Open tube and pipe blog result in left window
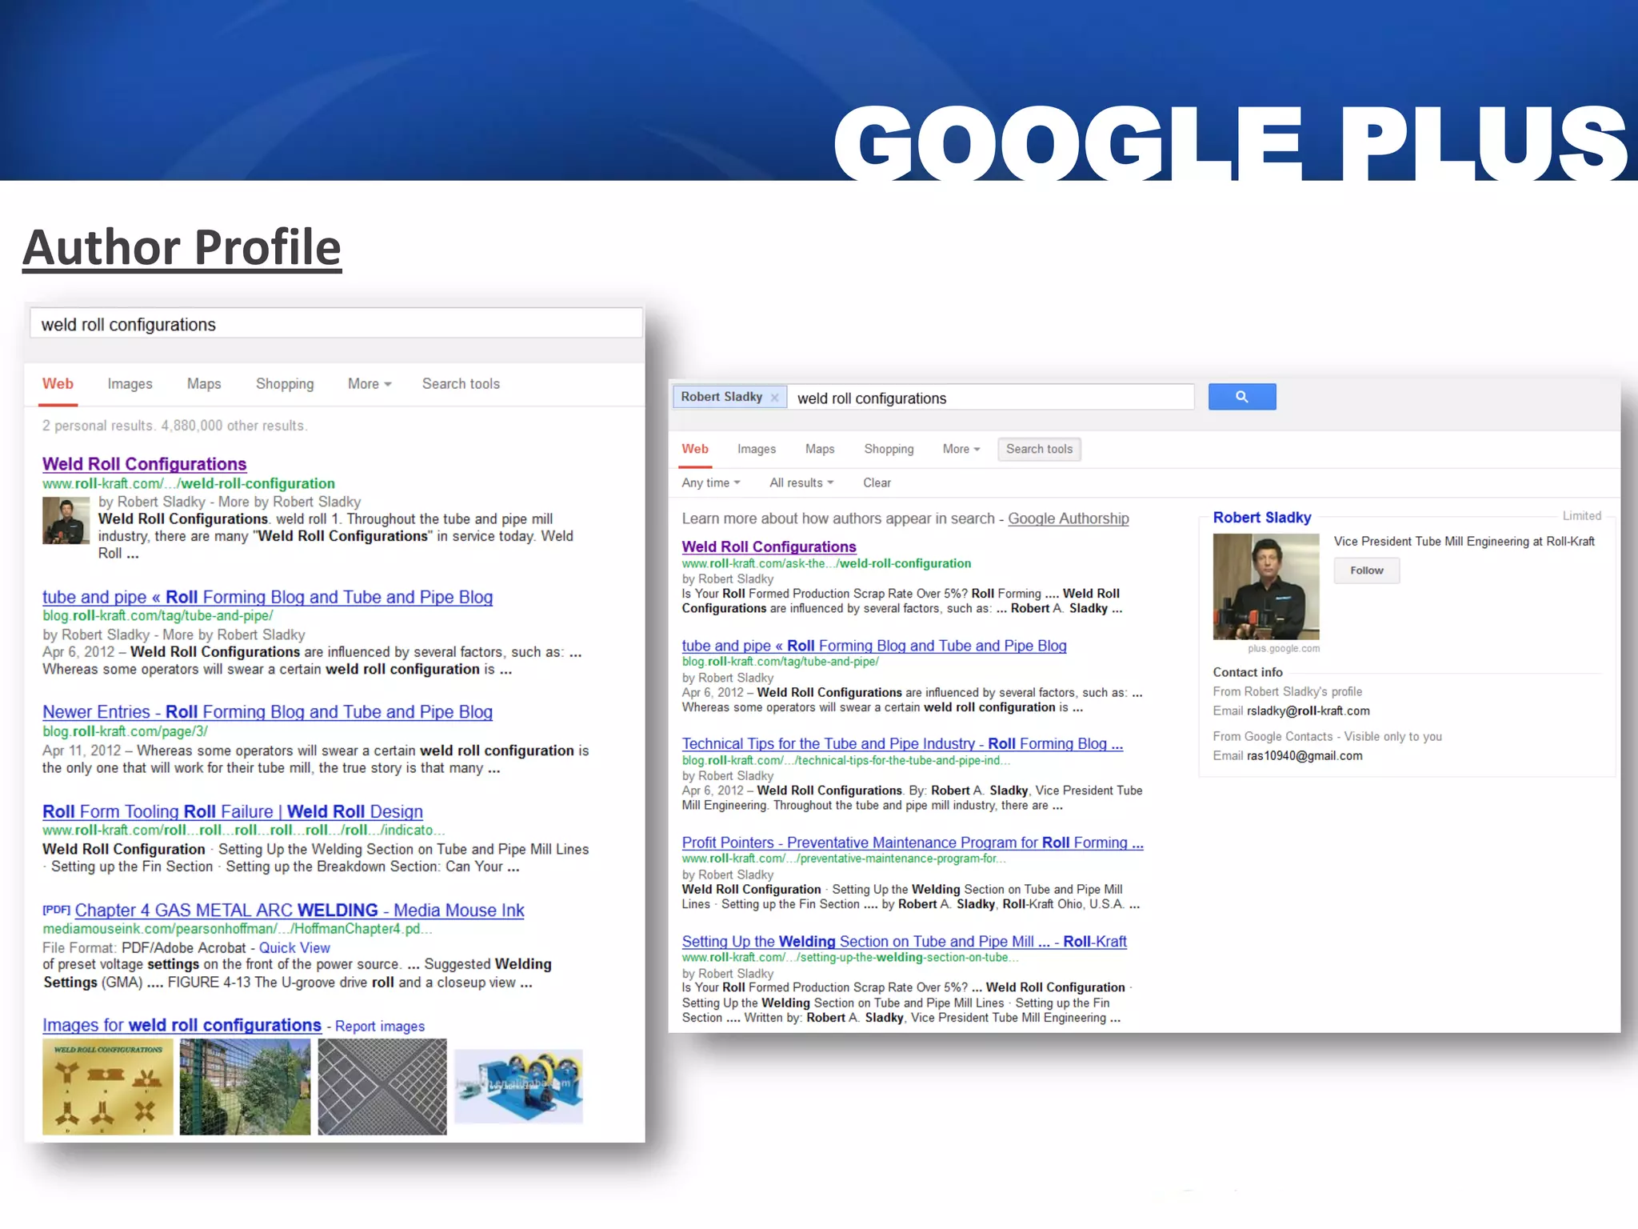The image size is (1638, 1229). point(267,597)
